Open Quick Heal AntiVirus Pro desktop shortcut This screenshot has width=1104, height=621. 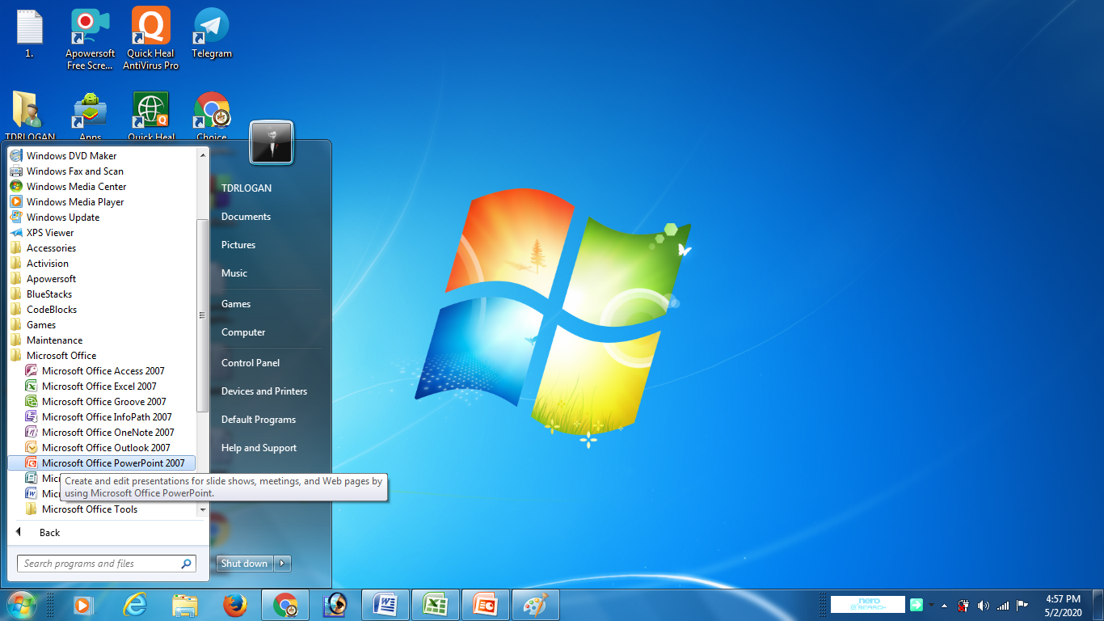(x=151, y=39)
